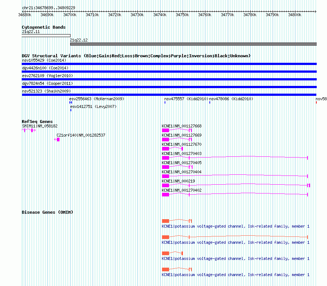Select the small red loss variant marker
The height and width of the screenshot is (286, 327).
click(x=316, y=102)
